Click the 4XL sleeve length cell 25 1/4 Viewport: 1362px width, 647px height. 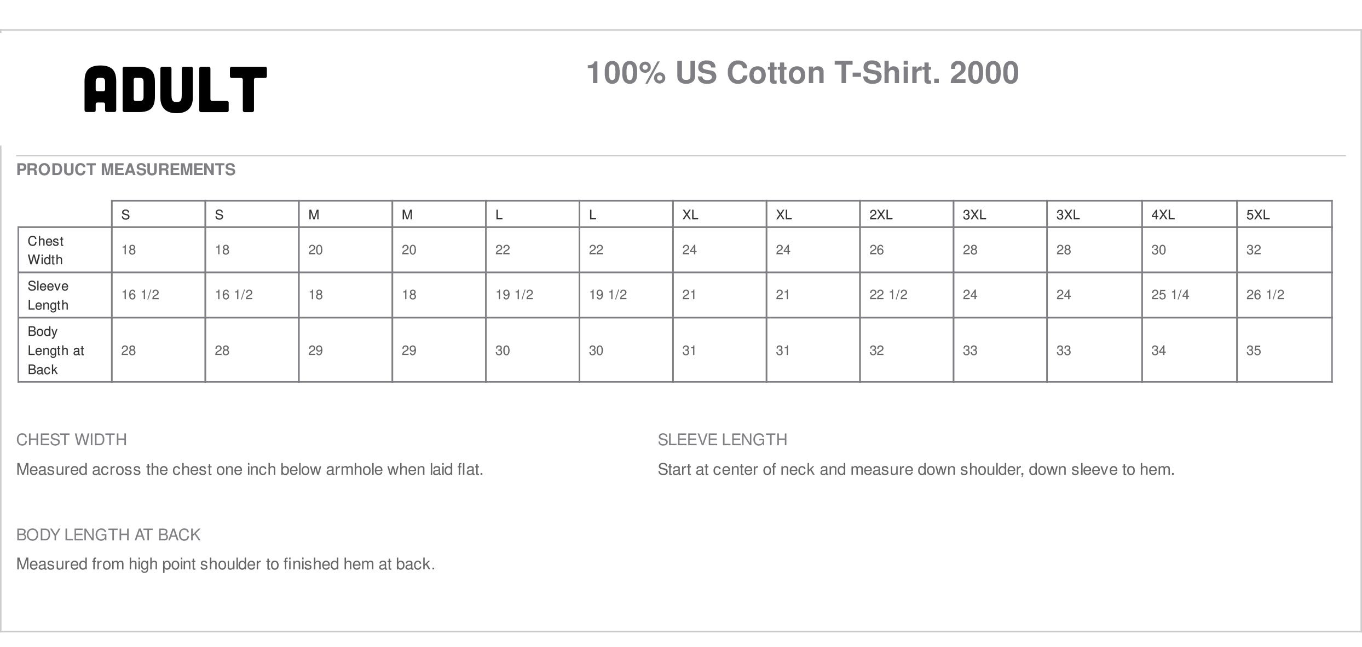pyautogui.click(x=1170, y=295)
